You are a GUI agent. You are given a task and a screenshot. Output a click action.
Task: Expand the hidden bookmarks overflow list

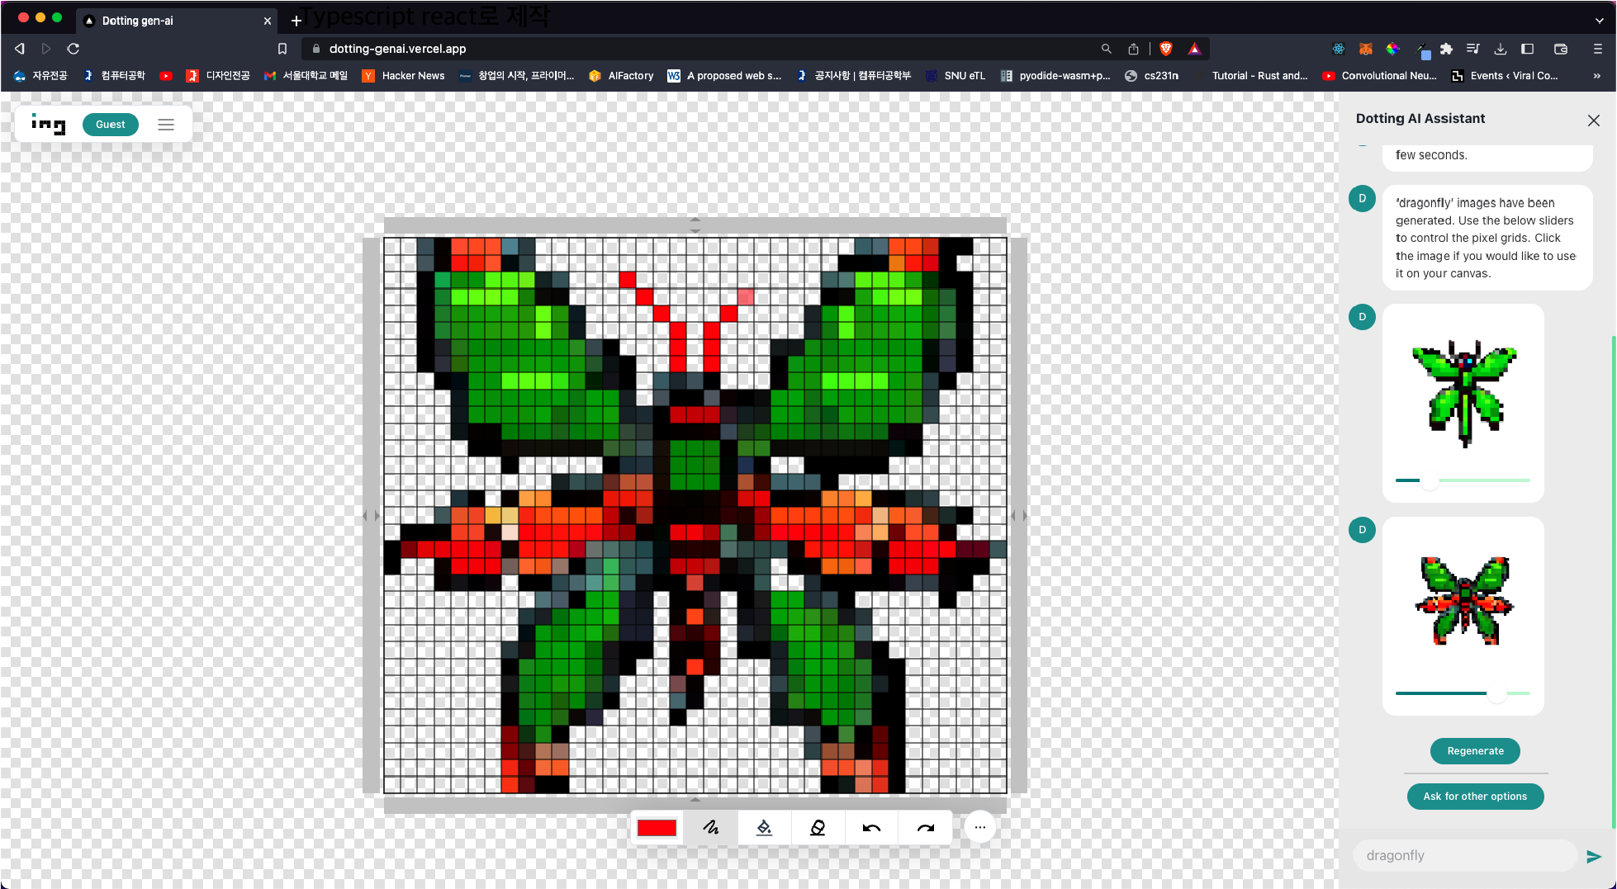coord(1596,76)
